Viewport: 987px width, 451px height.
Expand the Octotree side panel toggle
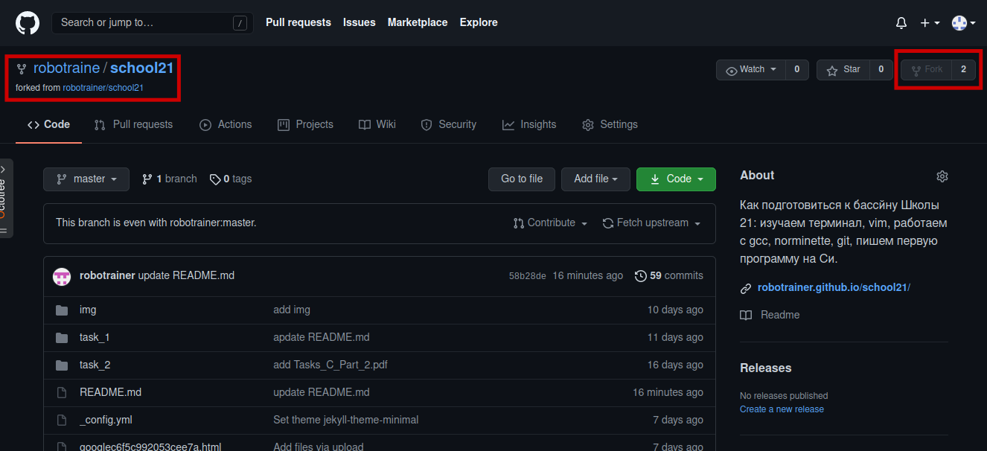click(6, 197)
